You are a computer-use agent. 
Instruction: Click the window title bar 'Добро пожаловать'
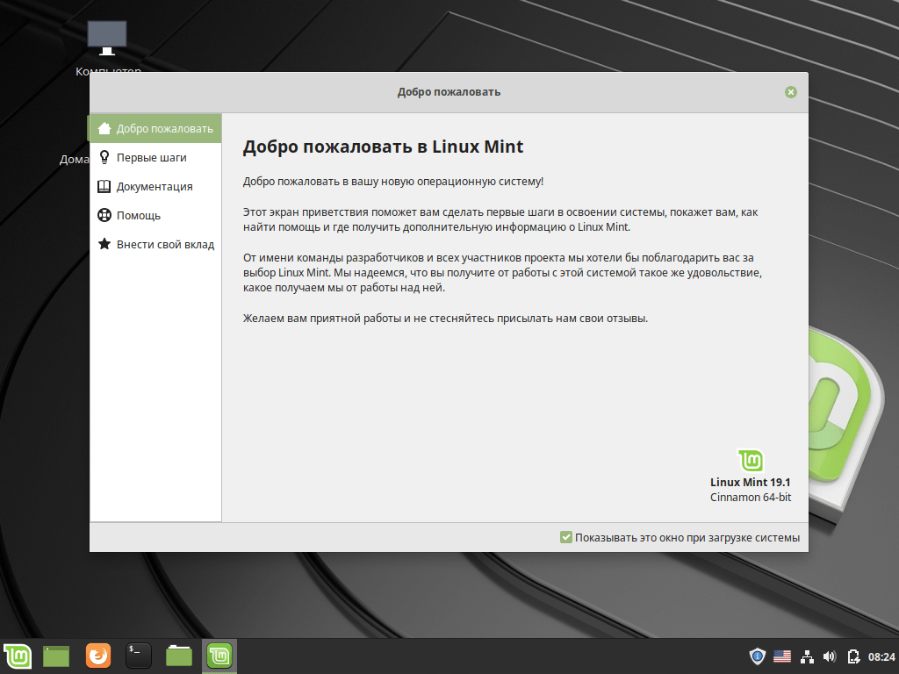point(449,91)
